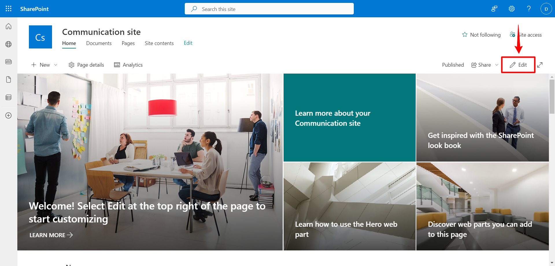
Task: Open the account profile avatar D
Action: (x=546, y=9)
